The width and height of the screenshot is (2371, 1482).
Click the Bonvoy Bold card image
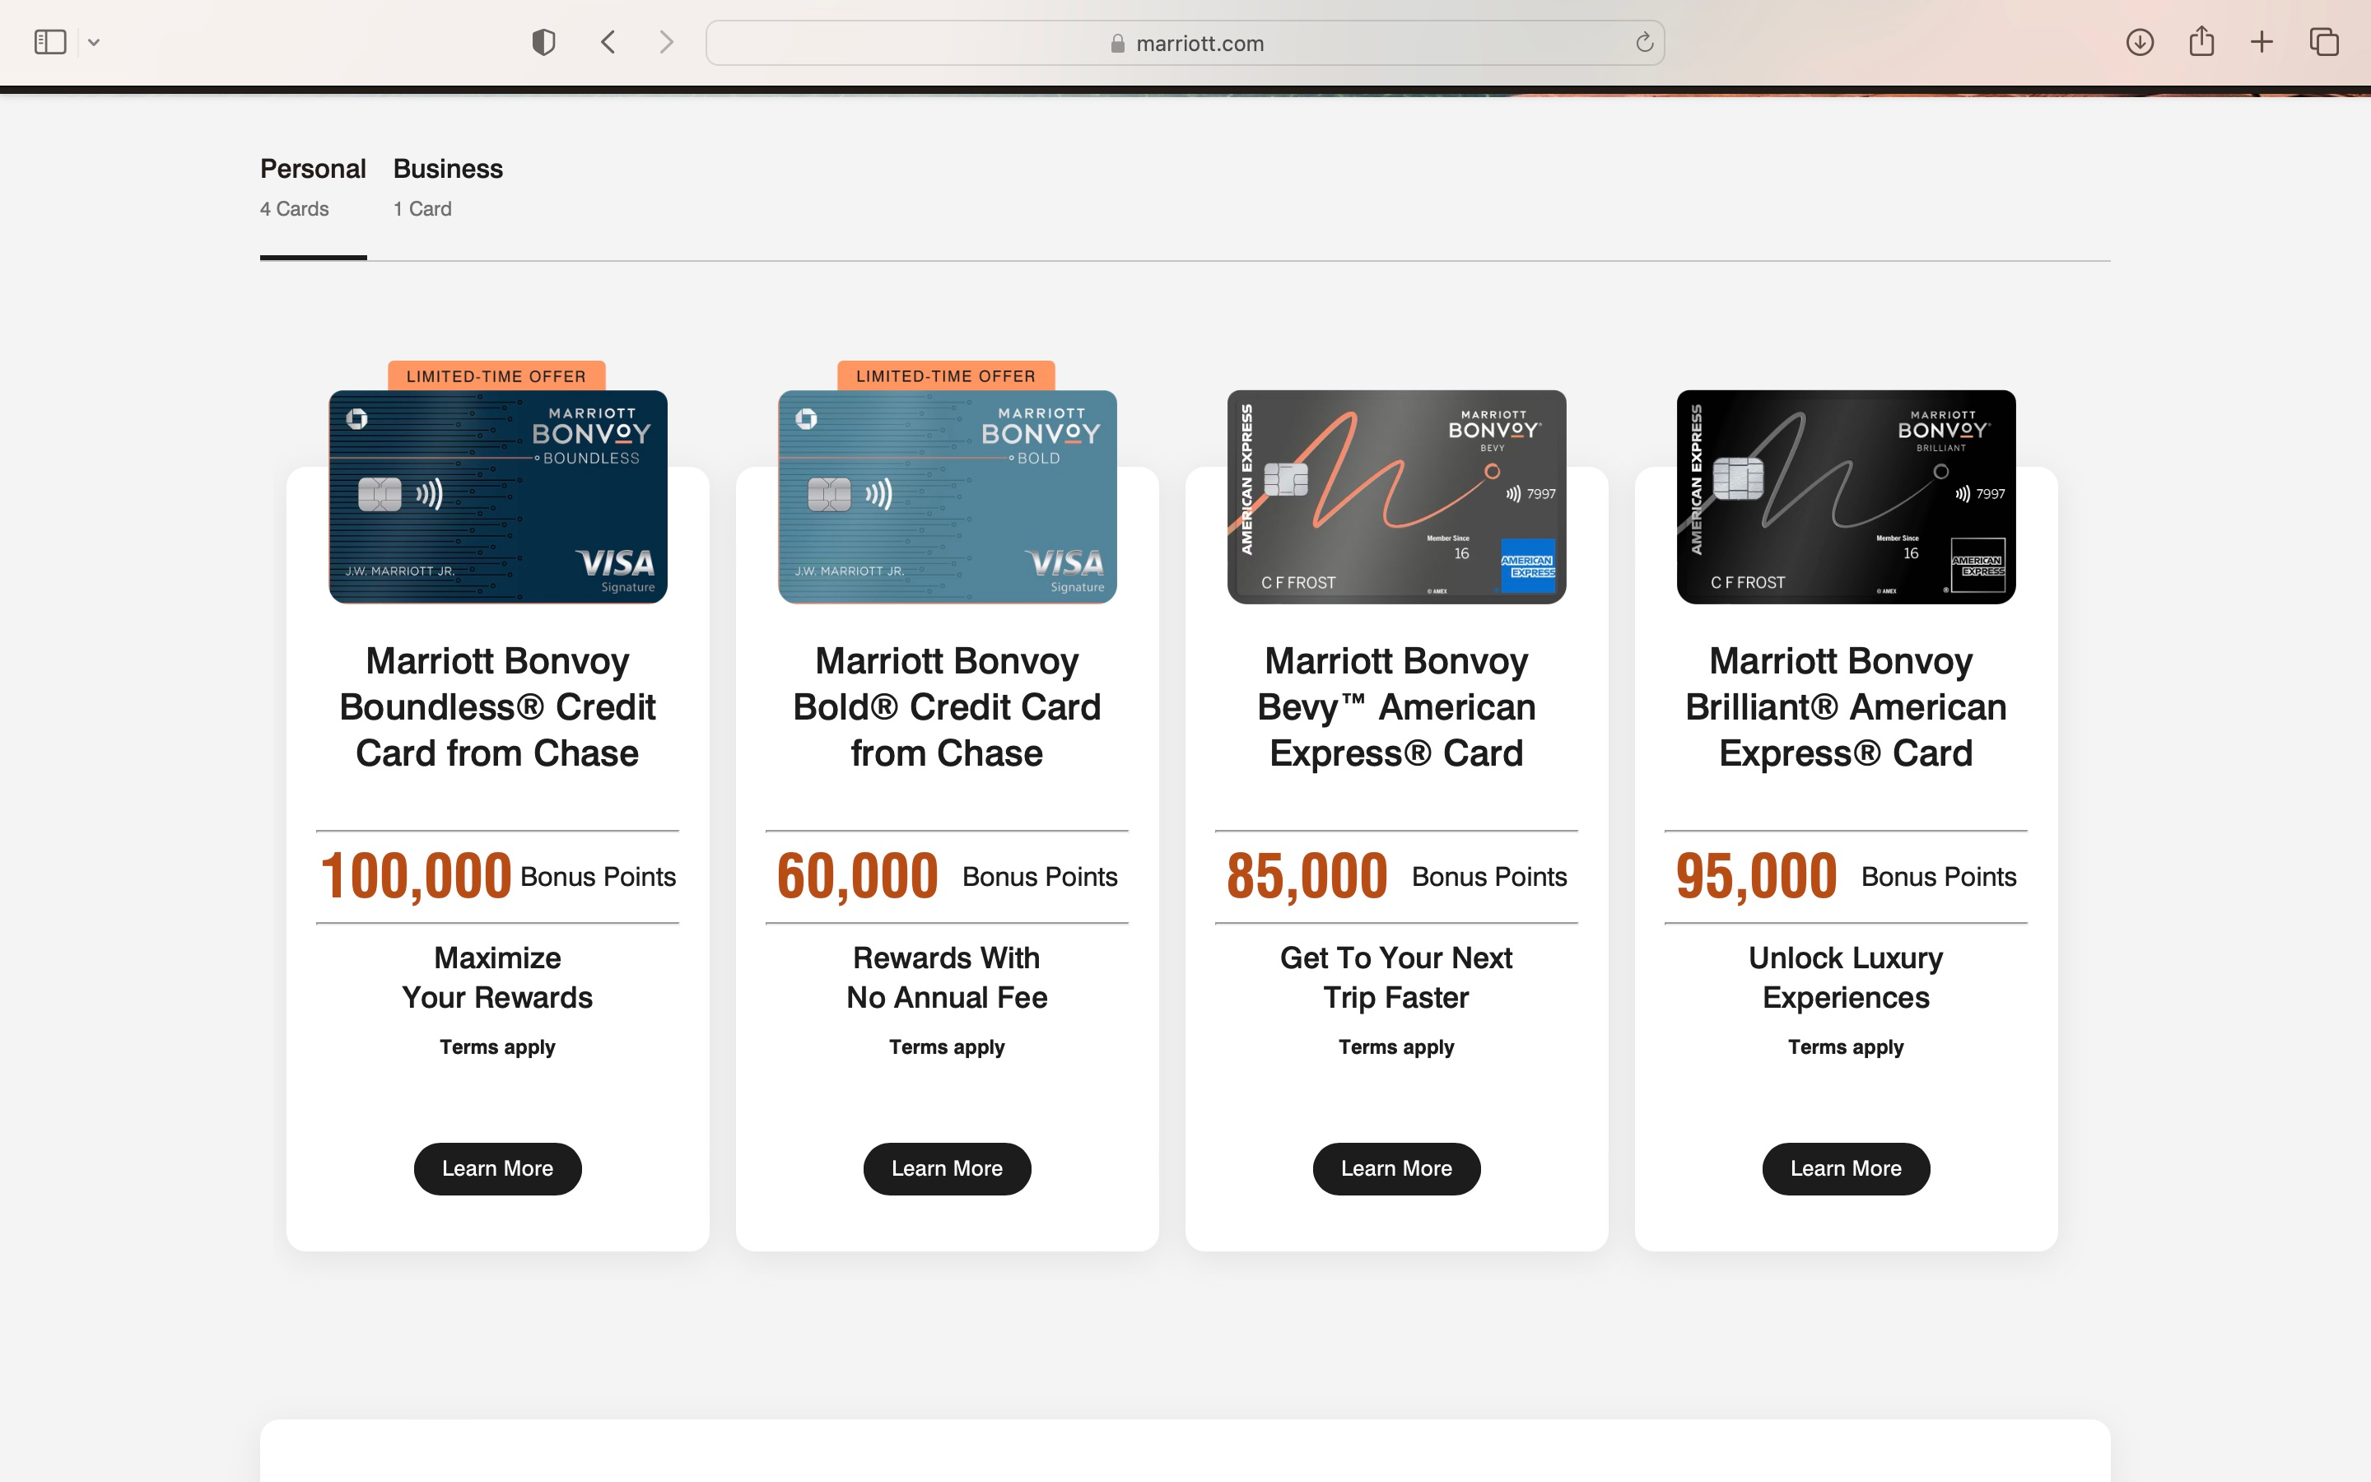point(947,497)
